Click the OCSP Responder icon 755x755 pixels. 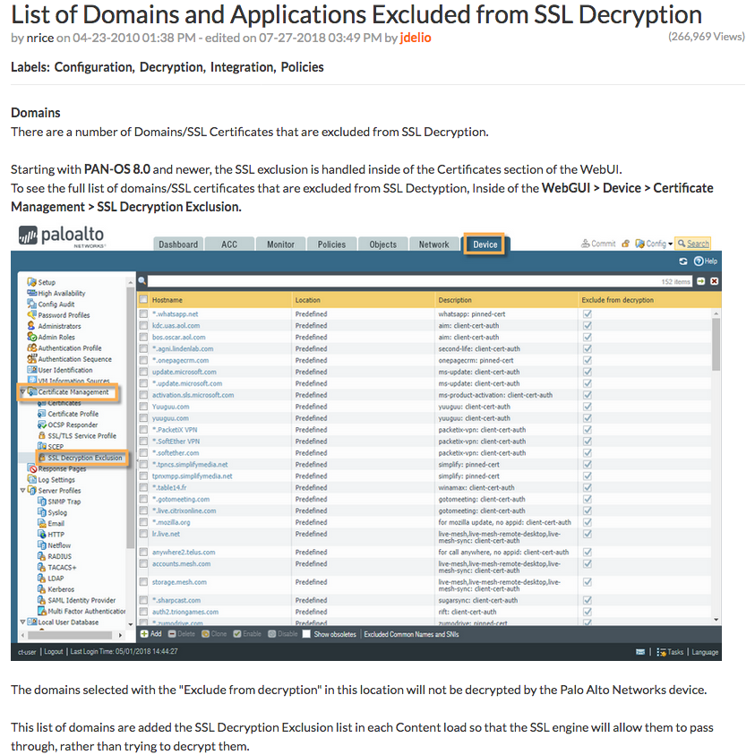click(42, 425)
